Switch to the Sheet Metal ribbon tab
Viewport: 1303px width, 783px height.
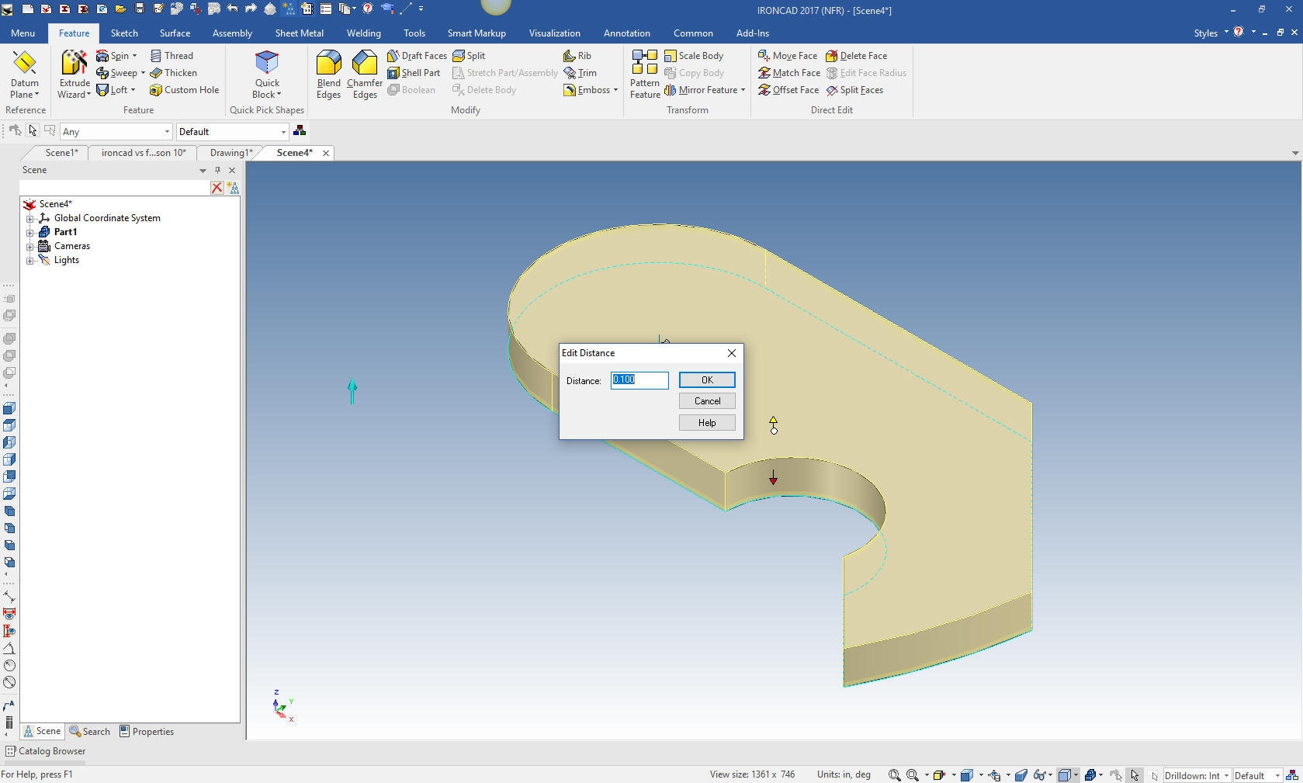299,33
